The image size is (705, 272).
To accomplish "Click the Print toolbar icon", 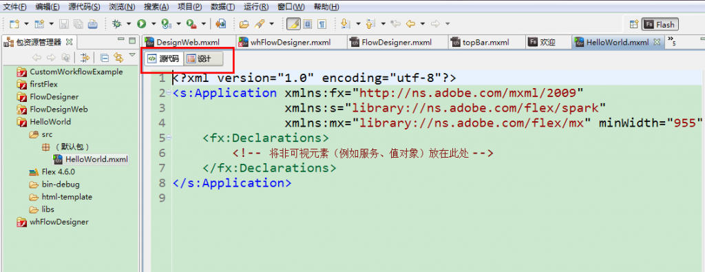I will click(x=92, y=24).
